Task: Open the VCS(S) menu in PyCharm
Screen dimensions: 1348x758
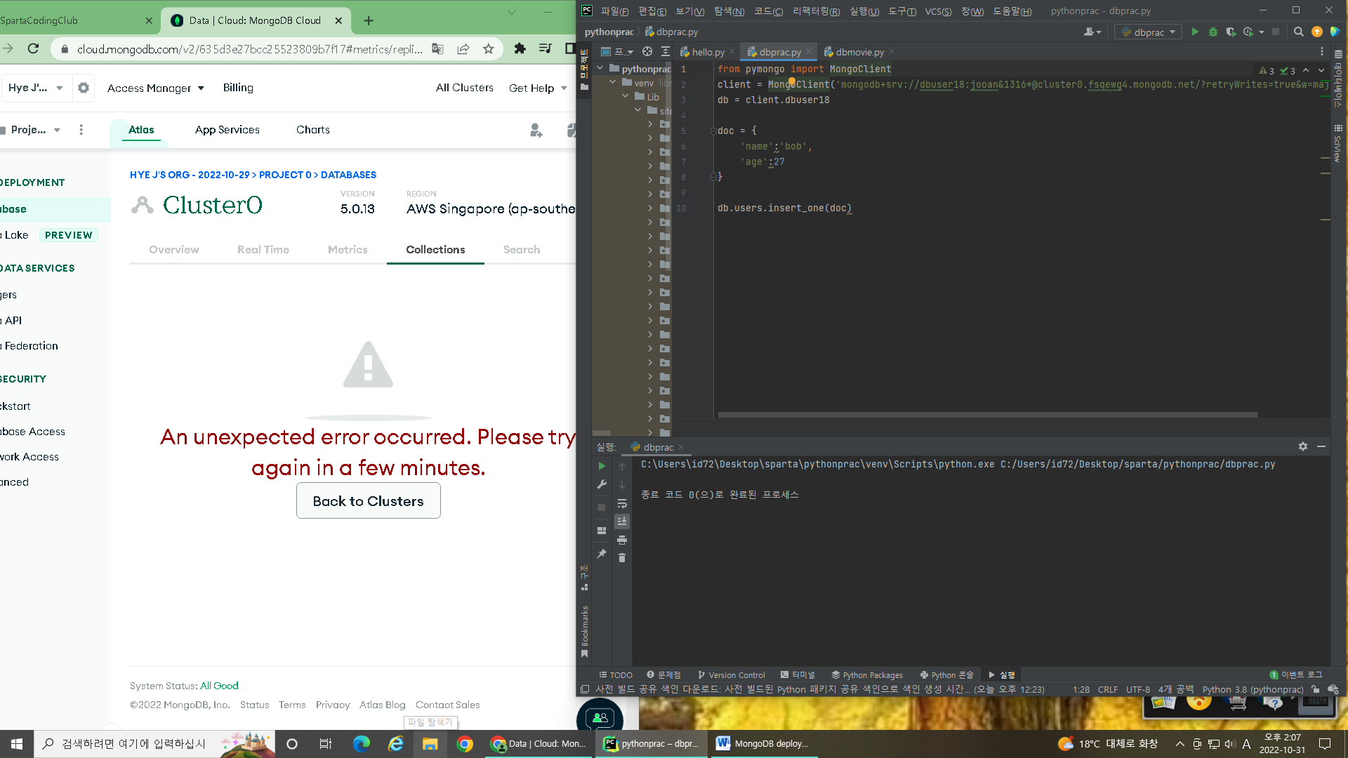Action: click(938, 11)
